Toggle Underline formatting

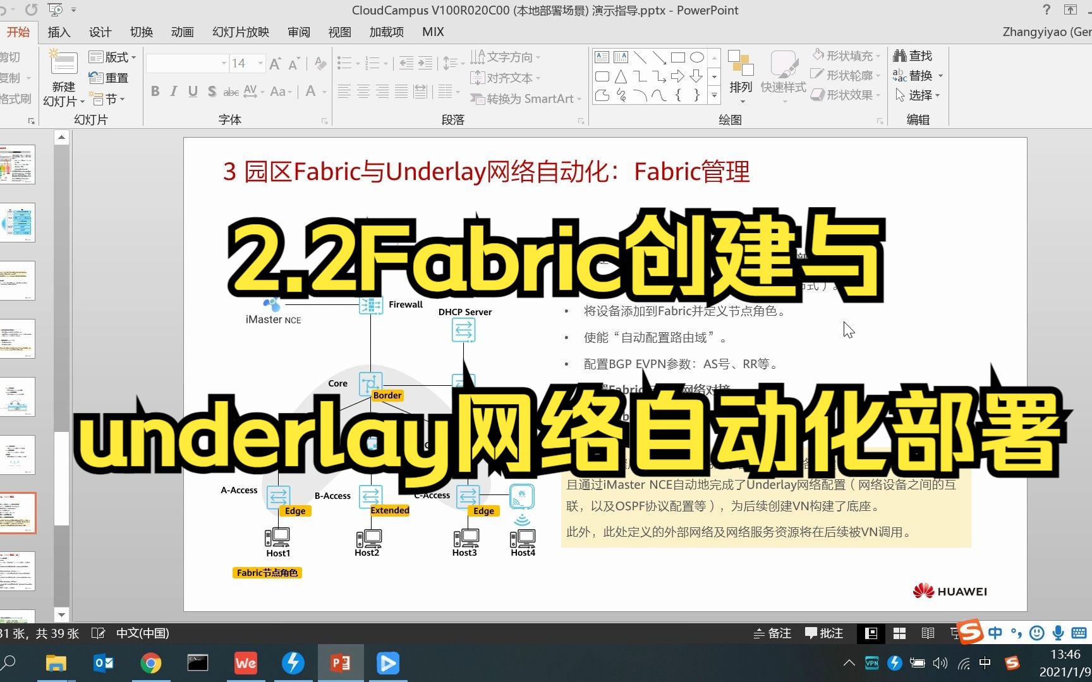(193, 92)
